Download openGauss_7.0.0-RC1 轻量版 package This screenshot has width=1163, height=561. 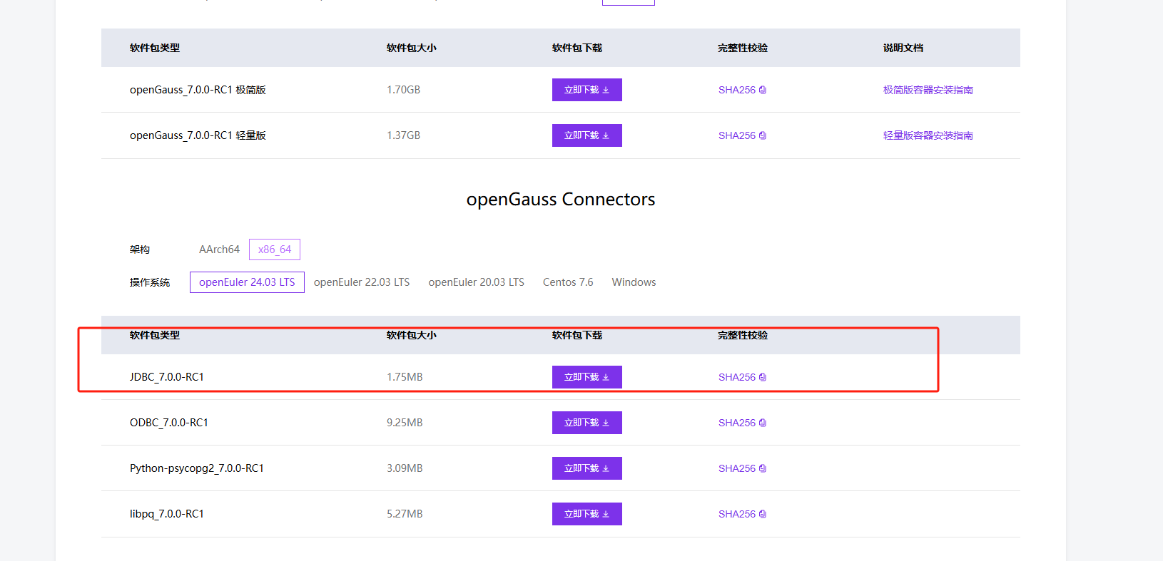586,135
